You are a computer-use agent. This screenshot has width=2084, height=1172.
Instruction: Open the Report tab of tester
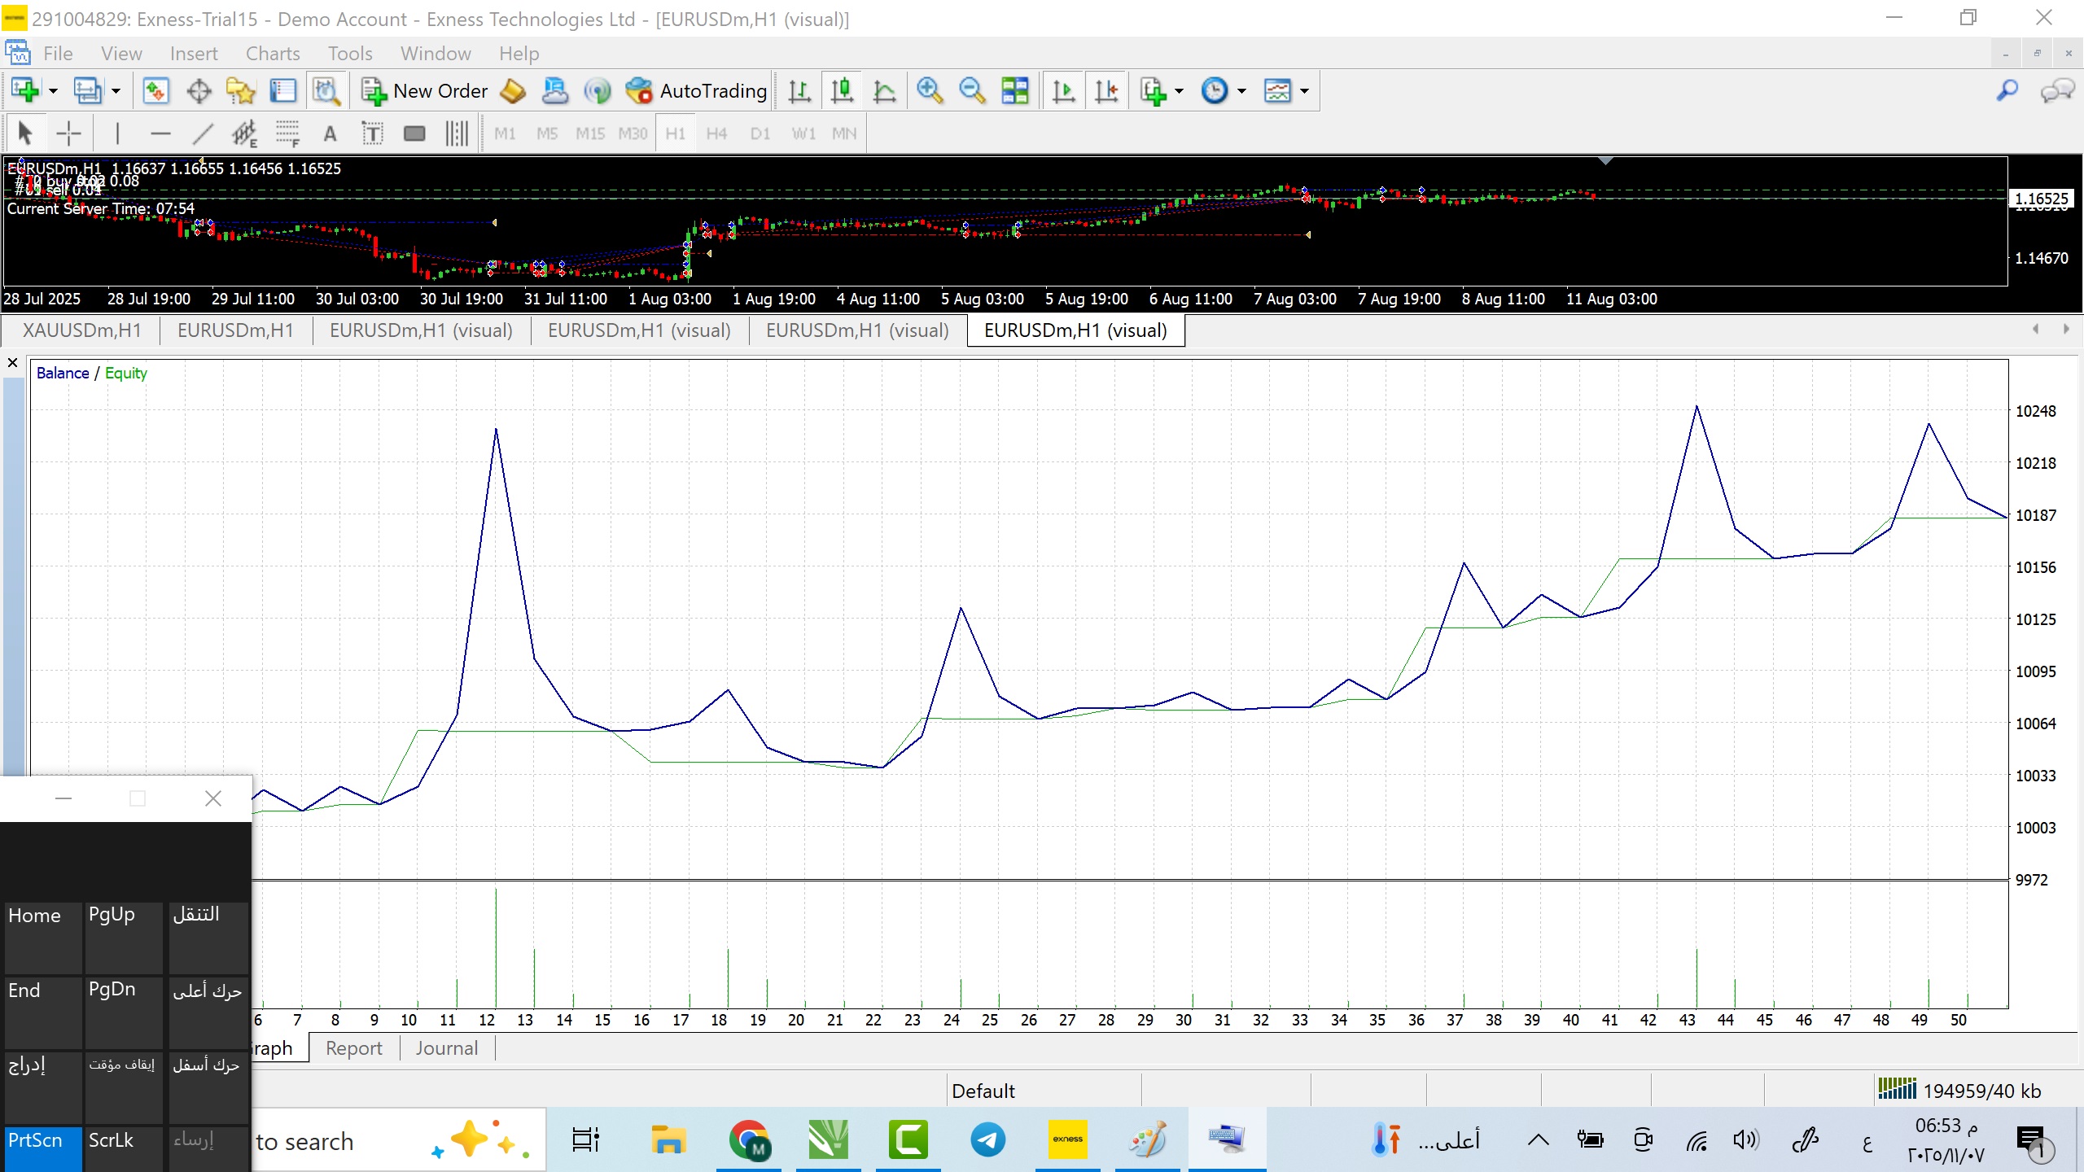click(353, 1048)
